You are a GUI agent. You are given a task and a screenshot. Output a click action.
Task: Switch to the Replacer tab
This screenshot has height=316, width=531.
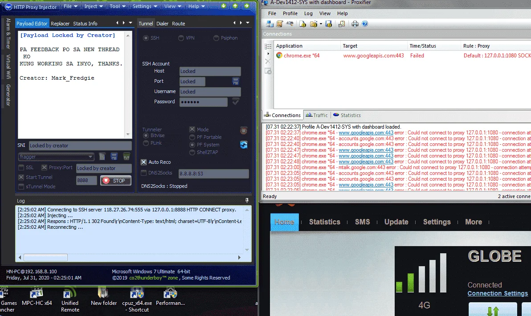pyautogui.click(x=60, y=23)
